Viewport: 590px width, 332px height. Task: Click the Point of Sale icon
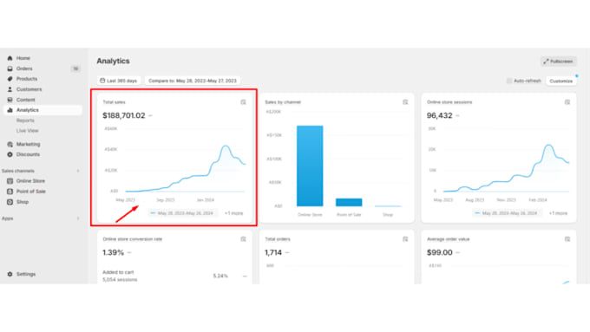10,192
